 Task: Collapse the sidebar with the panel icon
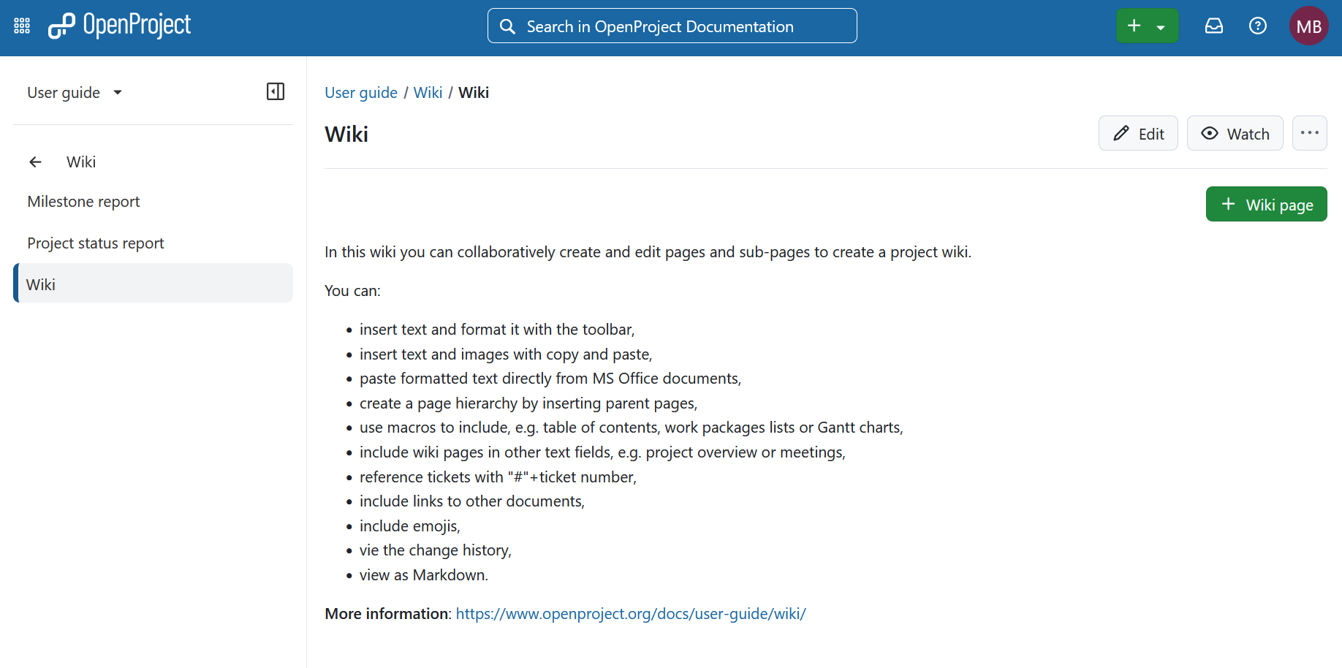pyautogui.click(x=276, y=91)
